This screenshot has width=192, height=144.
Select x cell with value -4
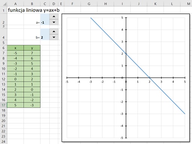click(15, 58)
